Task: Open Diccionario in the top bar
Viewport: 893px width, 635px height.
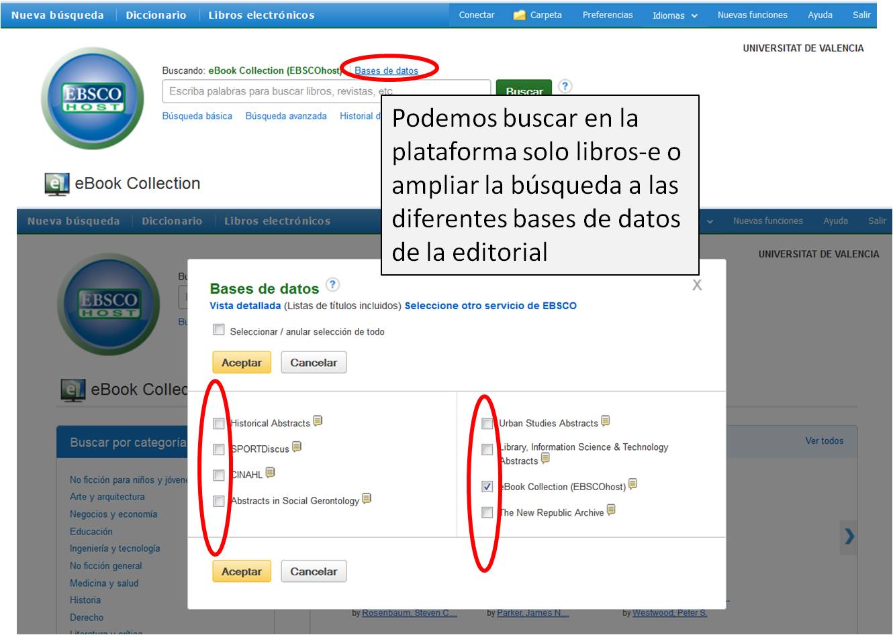Action: tap(156, 15)
